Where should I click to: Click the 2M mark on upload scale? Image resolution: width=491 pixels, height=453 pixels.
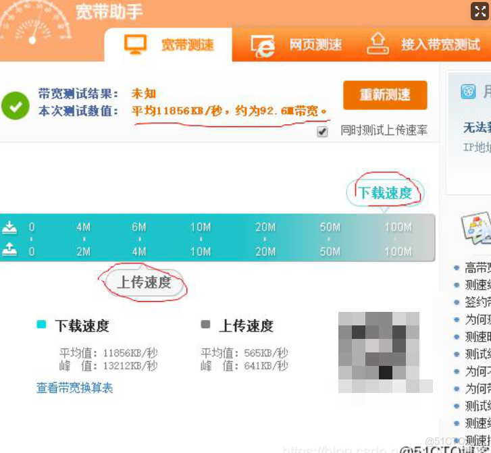(x=84, y=251)
